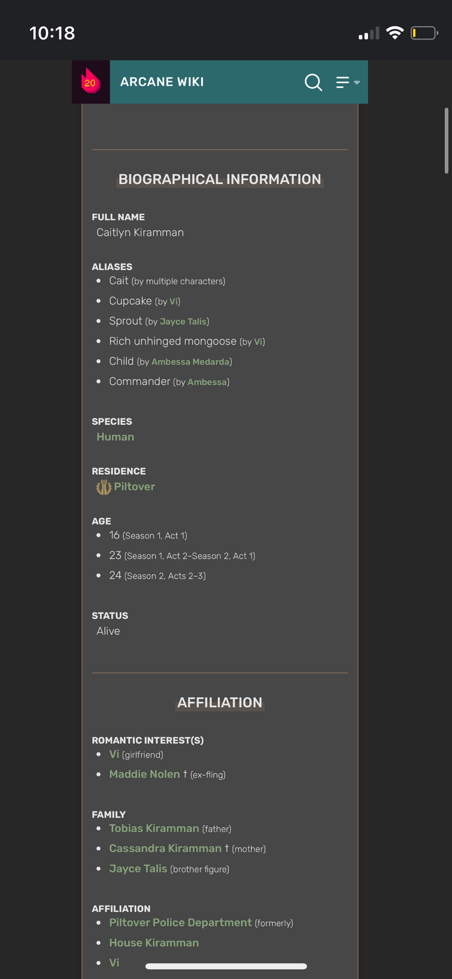Open the search magnifier icon
This screenshot has height=979, width=452.
coord(313,82)
